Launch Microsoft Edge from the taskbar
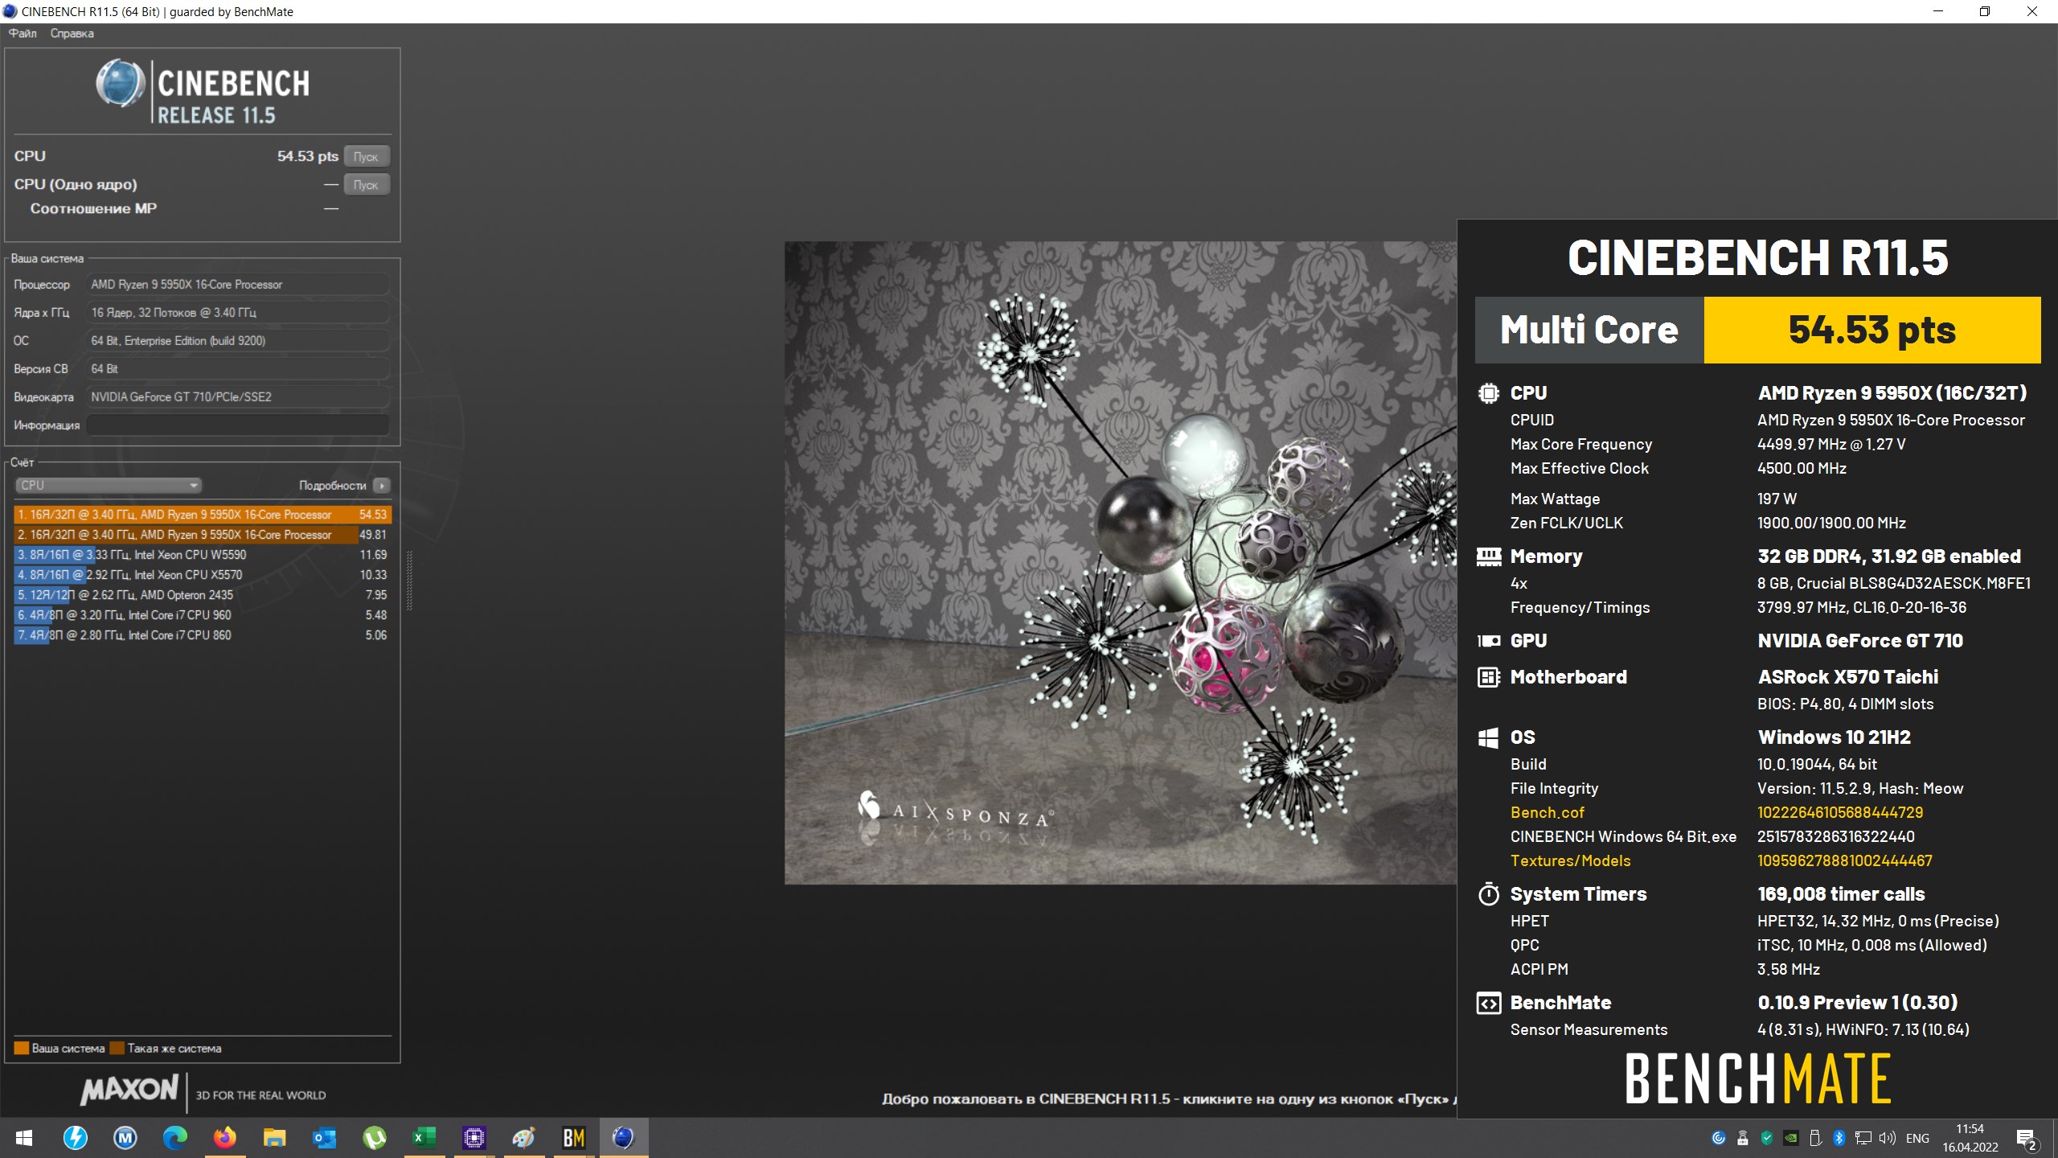The width and height of the screenshot is (2058, 1158). (175, 1138)
